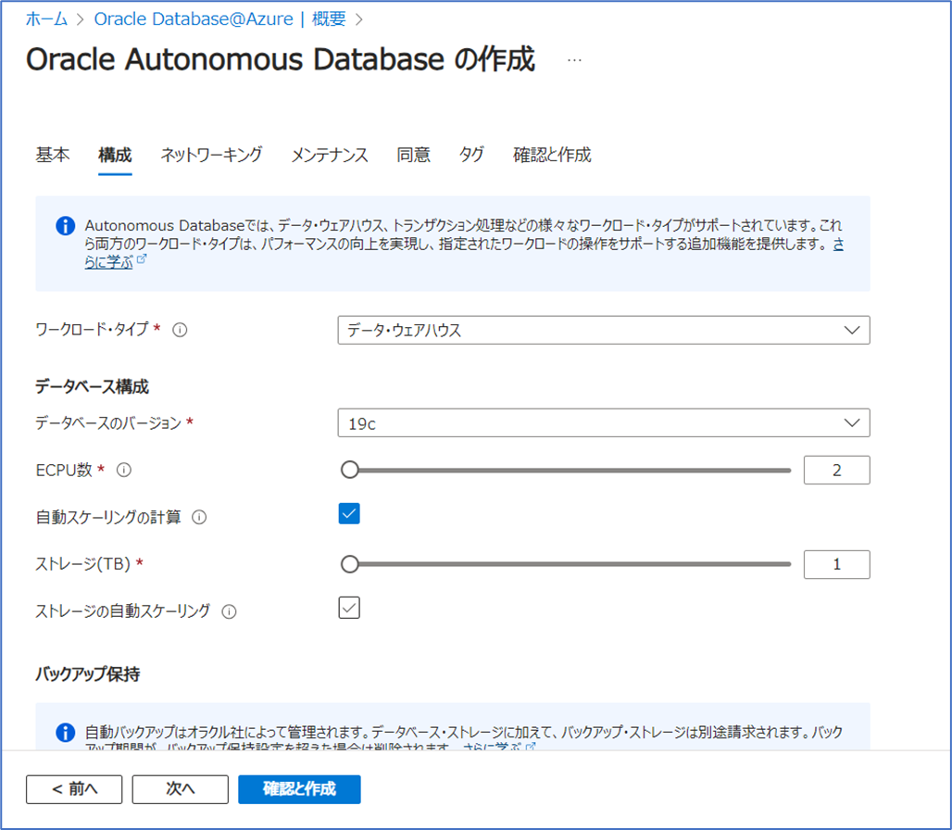952x830 pixels.
Task: Open the データベースのバージョン dropdown showing 19c
Action: tap(604, 423)
